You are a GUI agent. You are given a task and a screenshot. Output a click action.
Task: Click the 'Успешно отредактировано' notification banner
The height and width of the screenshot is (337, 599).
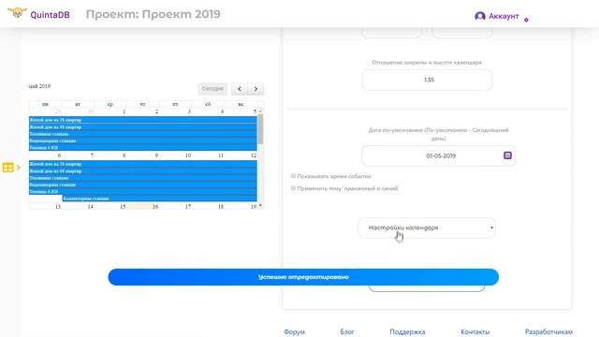303,277
